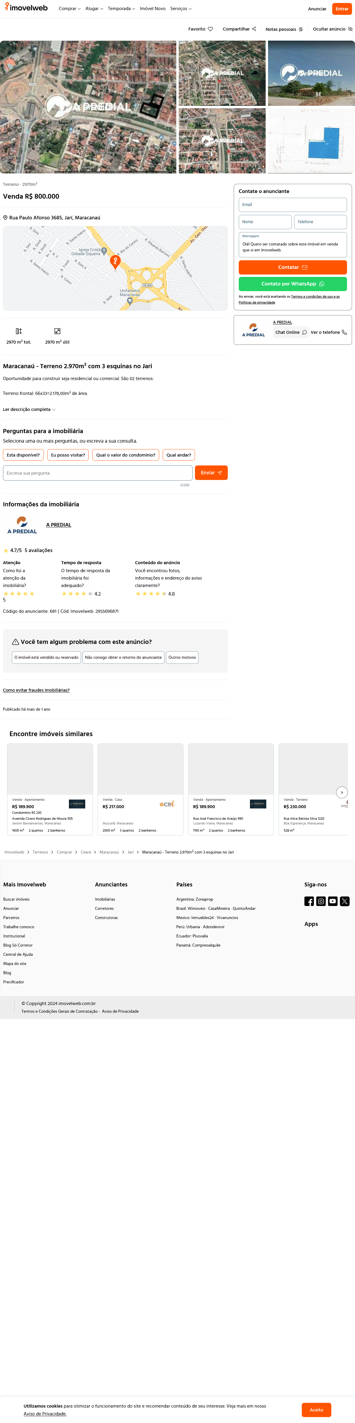Open Notas pessoais note icon

[x=301, y=29]
